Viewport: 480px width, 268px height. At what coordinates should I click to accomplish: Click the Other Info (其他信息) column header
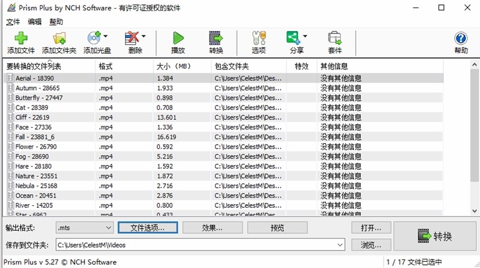point(380,66)
